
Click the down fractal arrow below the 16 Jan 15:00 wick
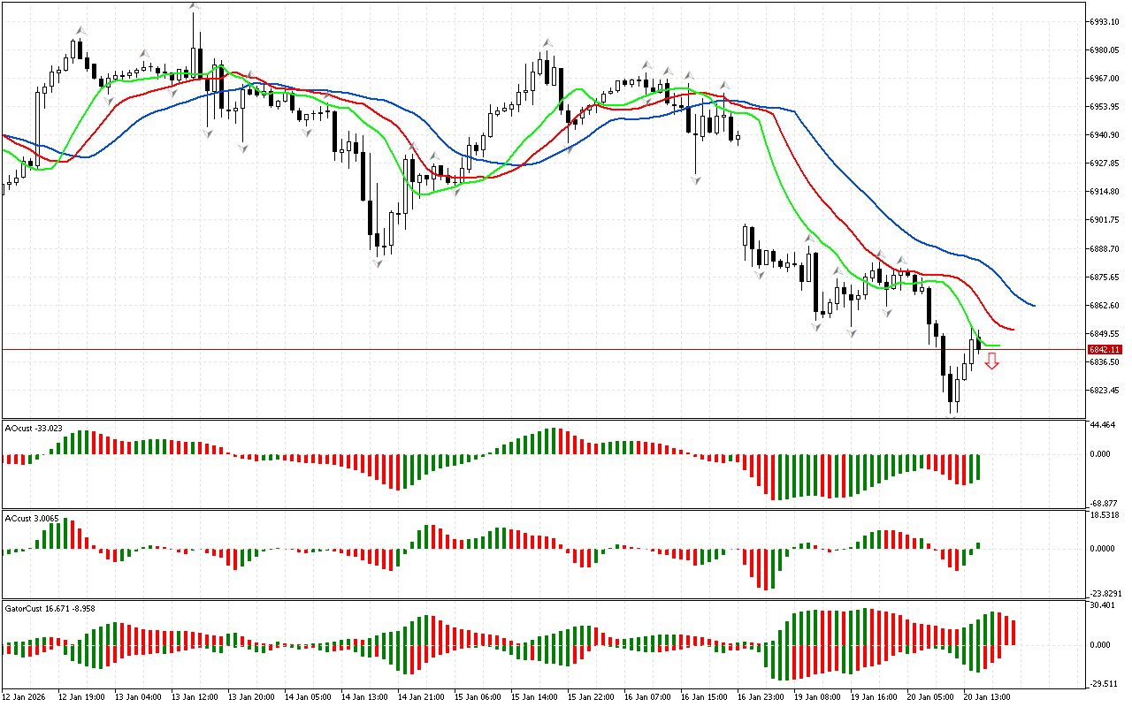click(x=696, y=179)
